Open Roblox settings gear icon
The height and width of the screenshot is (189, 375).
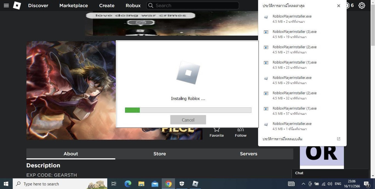(362, 5)
